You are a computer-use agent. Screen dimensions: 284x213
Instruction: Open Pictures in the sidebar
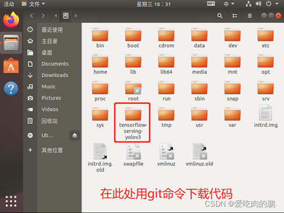52,98
